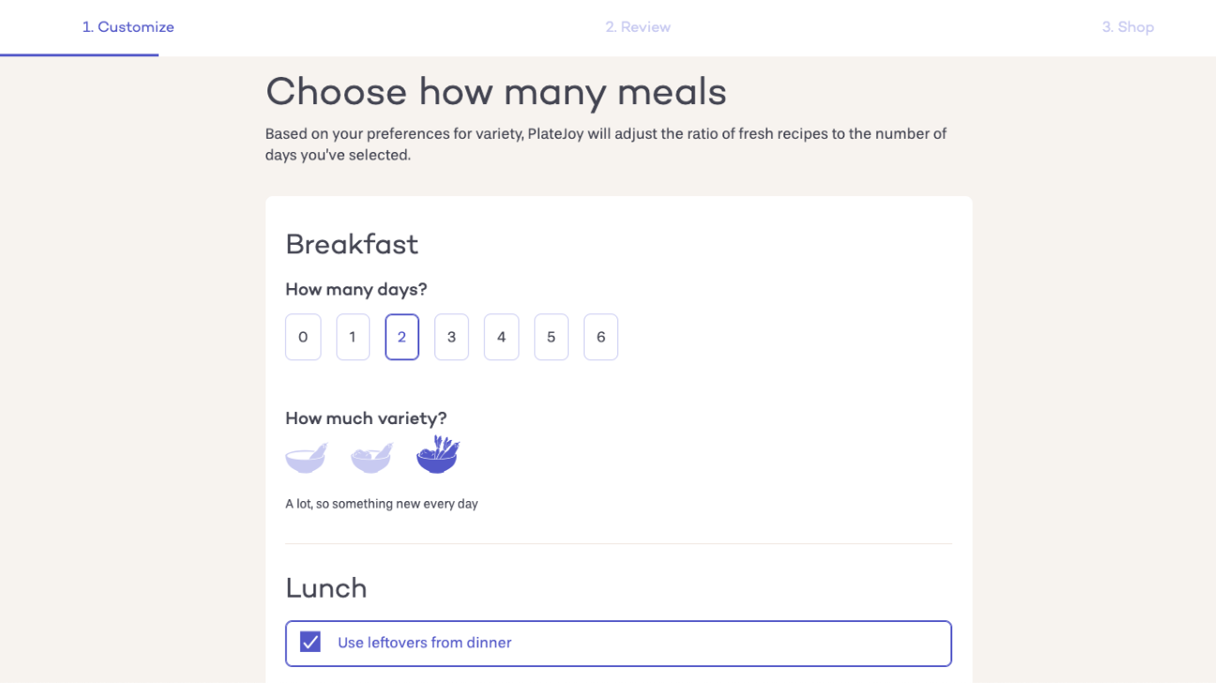Open the Shop step
This screenshot has width=1216, height=683.
tap(1128, 26)
